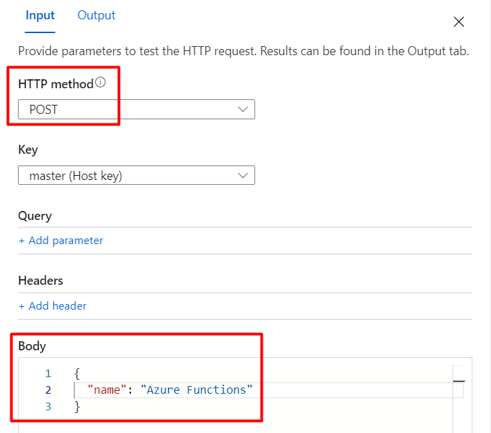Click the chevron arrow on Key dropdown

(243, 176)
